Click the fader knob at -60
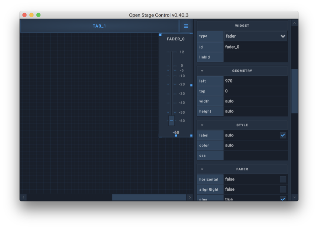 coord(171,121)
